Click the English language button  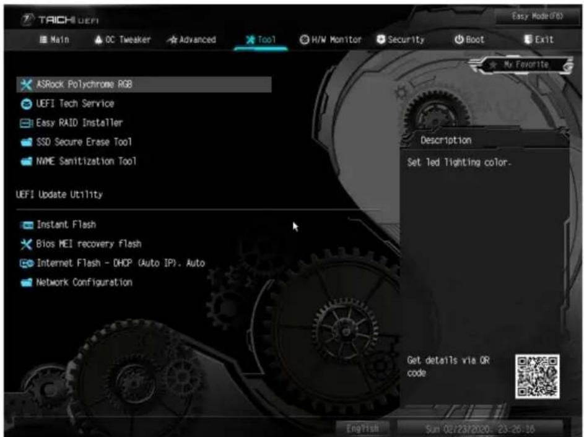pyautogui.click(x=363, y=429)
